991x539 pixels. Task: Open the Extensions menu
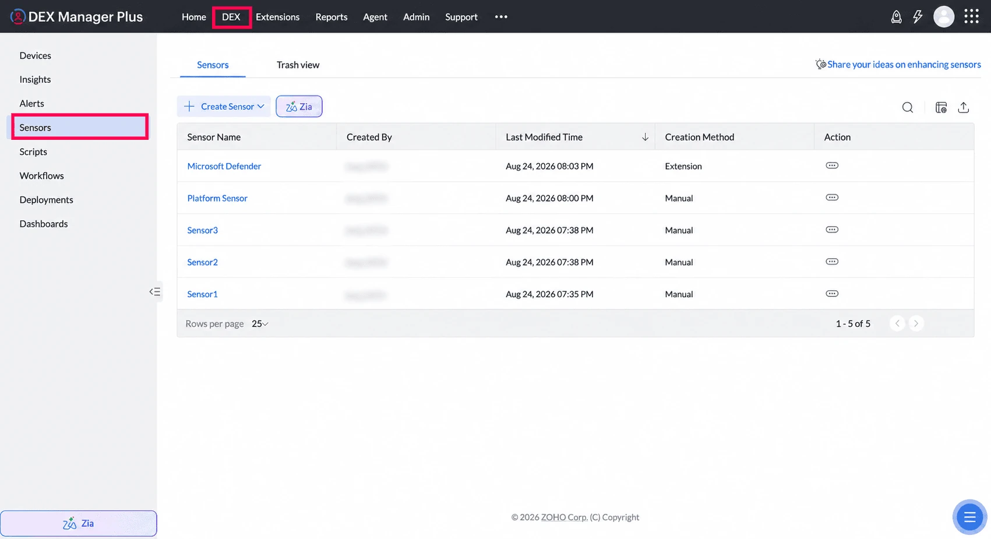point(278,17)
